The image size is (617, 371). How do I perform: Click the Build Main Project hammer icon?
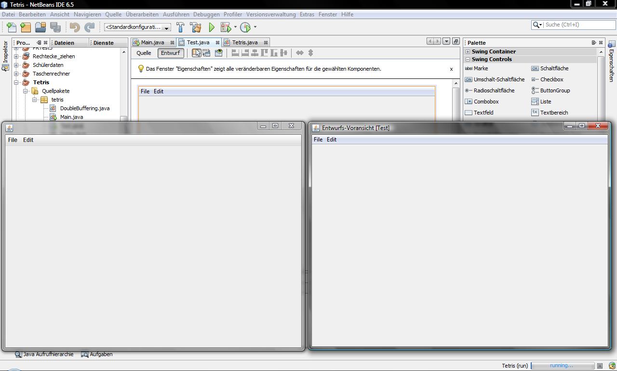pos(181,27)
